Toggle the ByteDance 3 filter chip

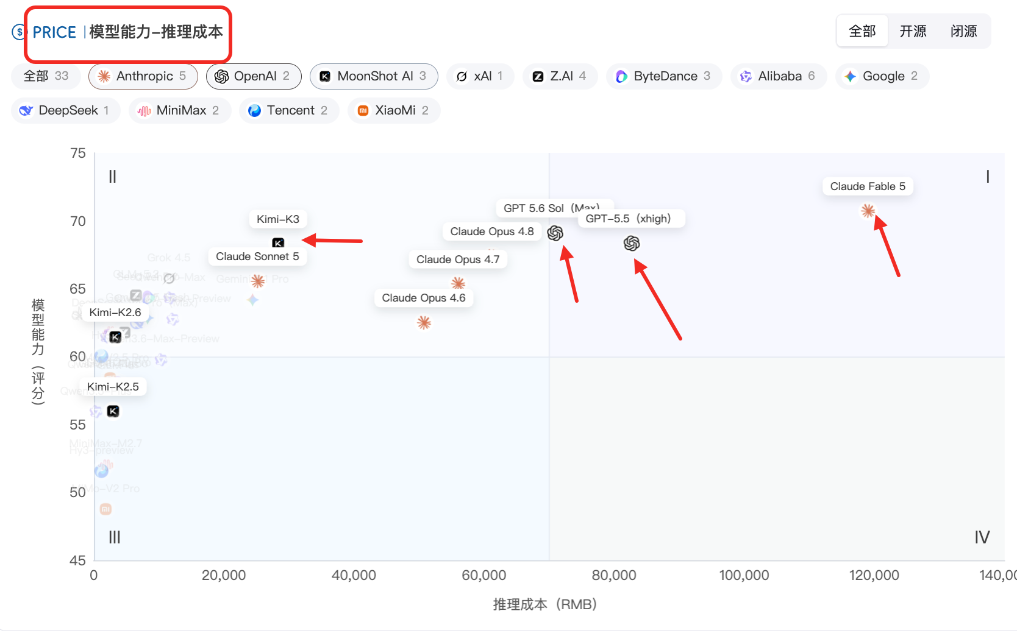point(663,76)
